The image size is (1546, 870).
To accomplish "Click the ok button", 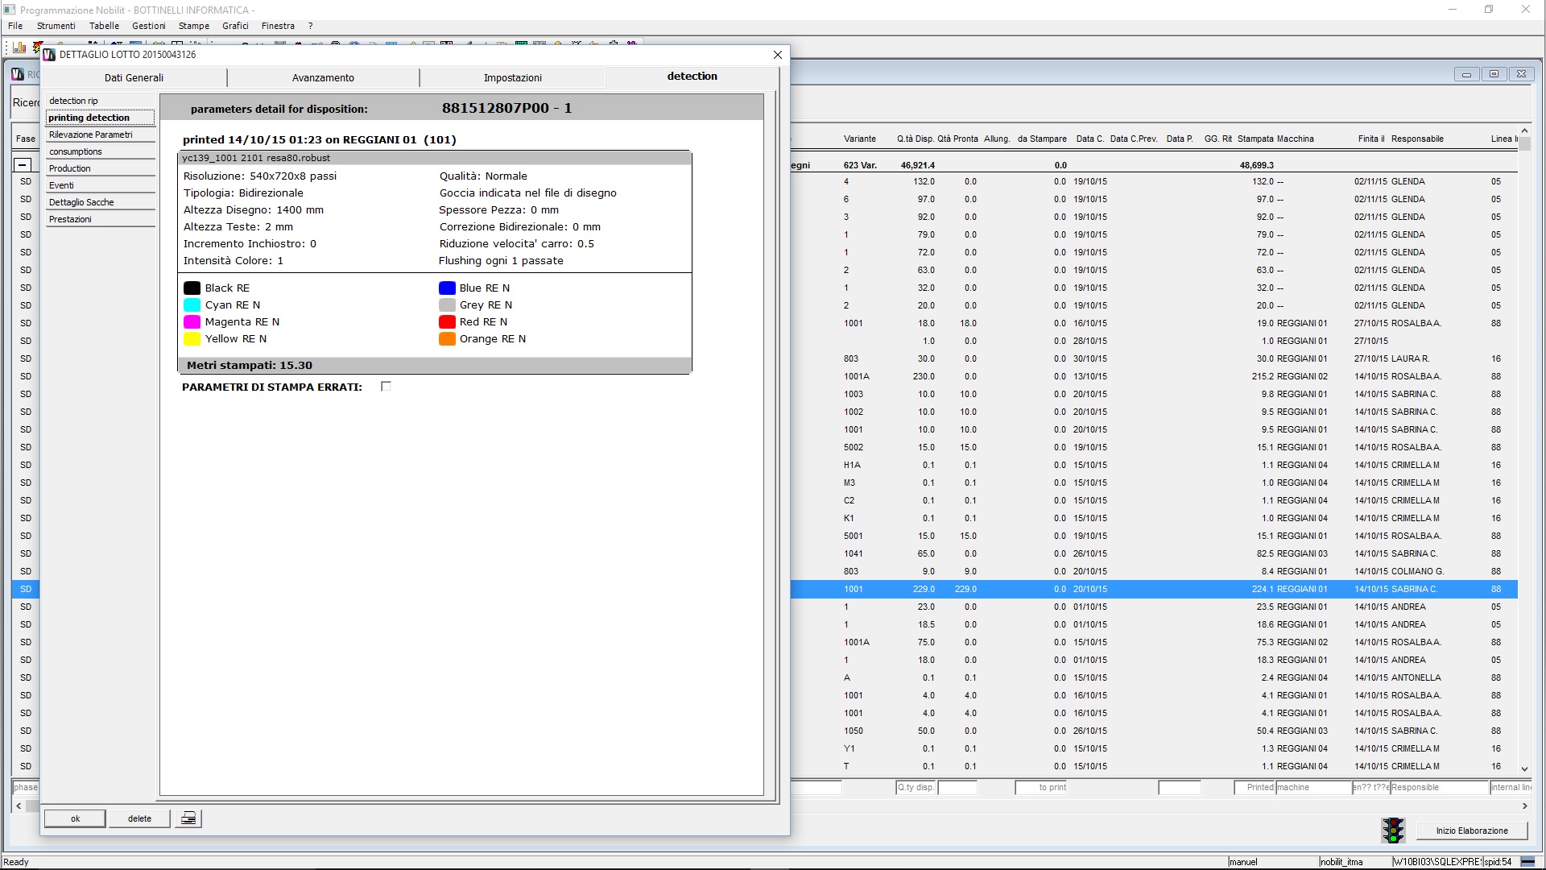I will click(x=75, y=818).
